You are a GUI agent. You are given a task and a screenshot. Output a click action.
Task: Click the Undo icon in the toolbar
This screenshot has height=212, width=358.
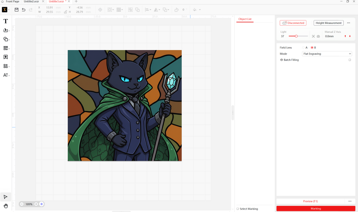click(x=23, y=10)
